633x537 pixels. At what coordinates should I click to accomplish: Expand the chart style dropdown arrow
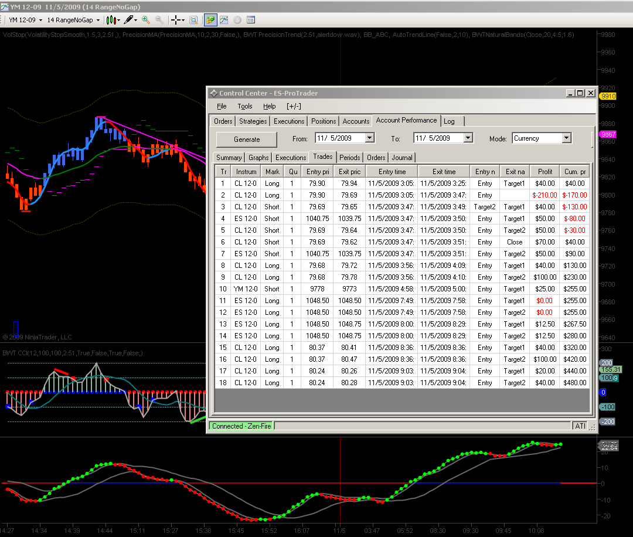pos(118,20)
